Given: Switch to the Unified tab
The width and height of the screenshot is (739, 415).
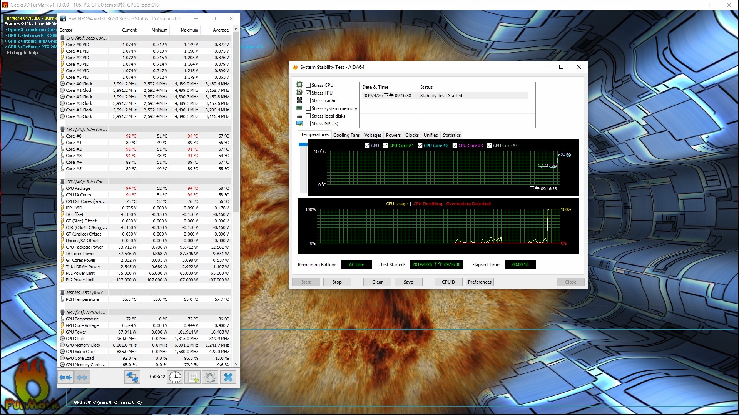Looking at the screenshot, I should (431, 135).
